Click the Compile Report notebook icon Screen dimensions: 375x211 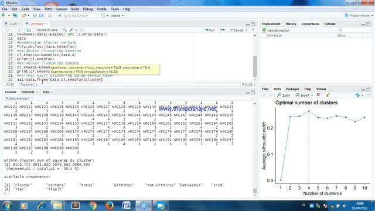(82, 30)
